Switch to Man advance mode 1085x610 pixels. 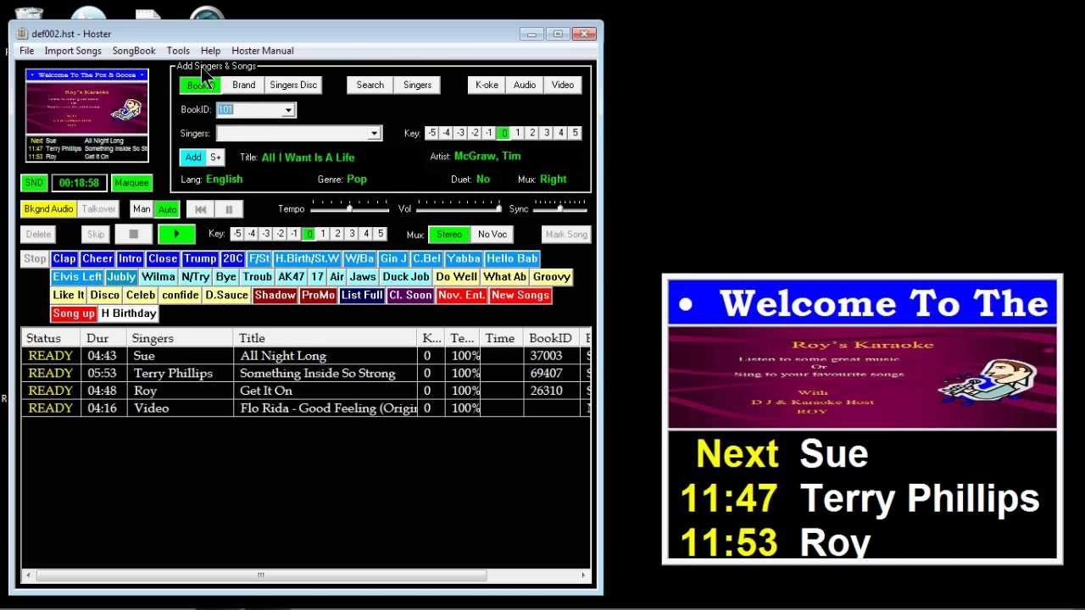click(142, 209)
